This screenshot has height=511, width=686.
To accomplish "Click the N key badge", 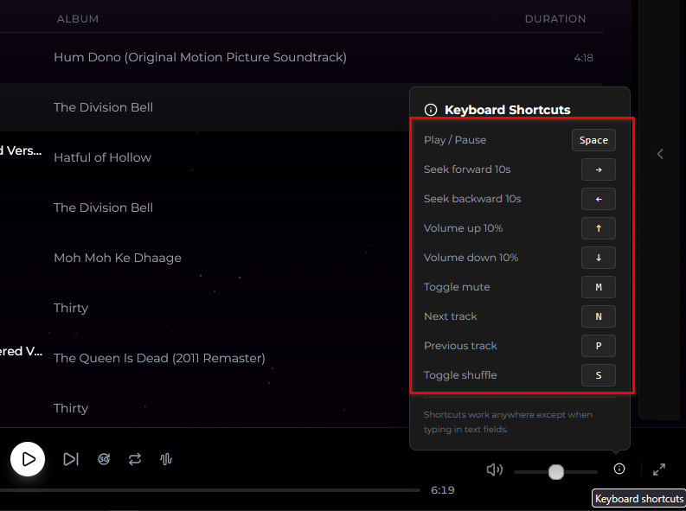I will (x=599, y=316).
